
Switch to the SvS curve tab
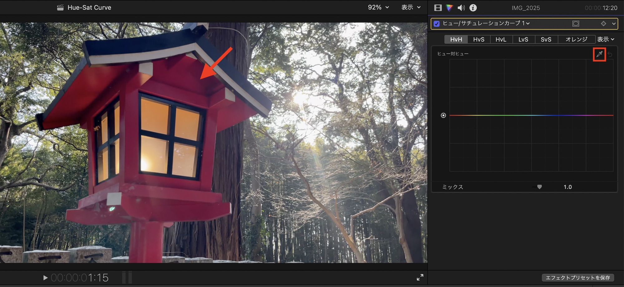[x=546, y=40]
